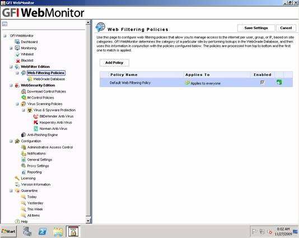Open the BitDefender Anti-Virus icon
Screen dimensions: 299x238
click(36, 116)
